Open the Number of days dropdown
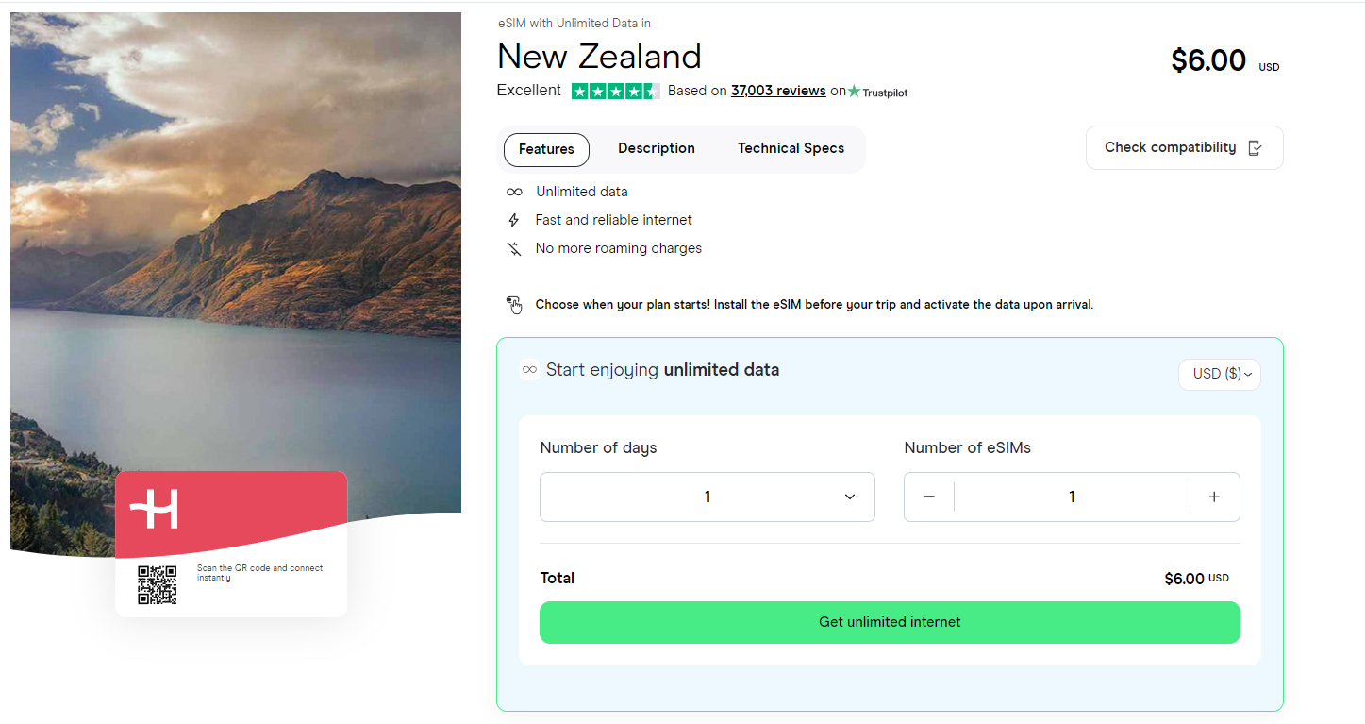The image size is (1365, 724). (707, 497)
